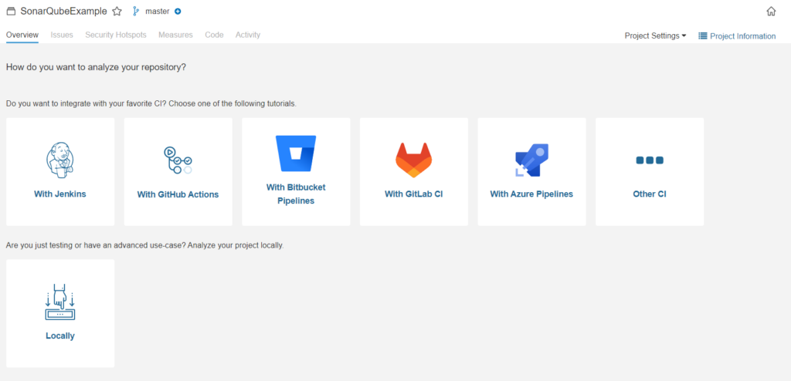
Task: Open the Issues tab
Action: coord(62,35)
